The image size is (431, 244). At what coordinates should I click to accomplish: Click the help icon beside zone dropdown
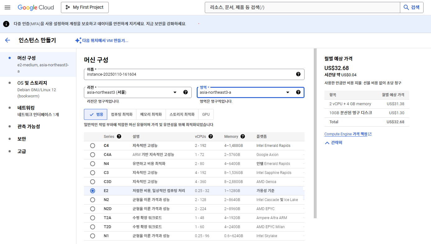click(x=298, y=92)
